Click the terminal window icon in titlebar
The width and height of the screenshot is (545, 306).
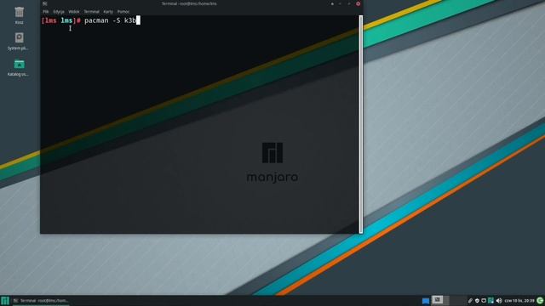(x=45, y=3)
